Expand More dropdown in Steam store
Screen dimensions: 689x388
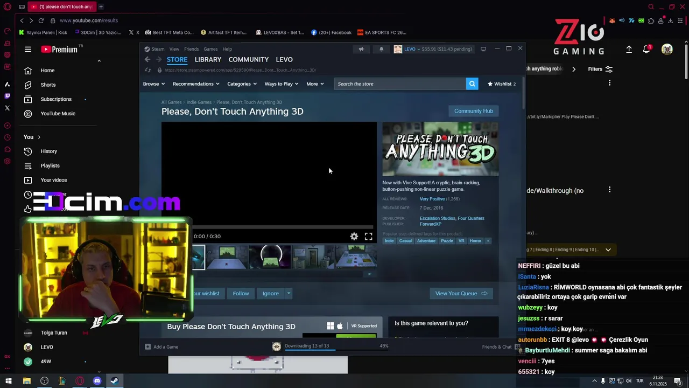[x=315, y=84]
